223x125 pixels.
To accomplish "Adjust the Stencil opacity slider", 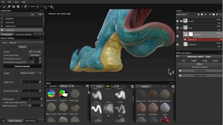I will click(x=30, y=99).
